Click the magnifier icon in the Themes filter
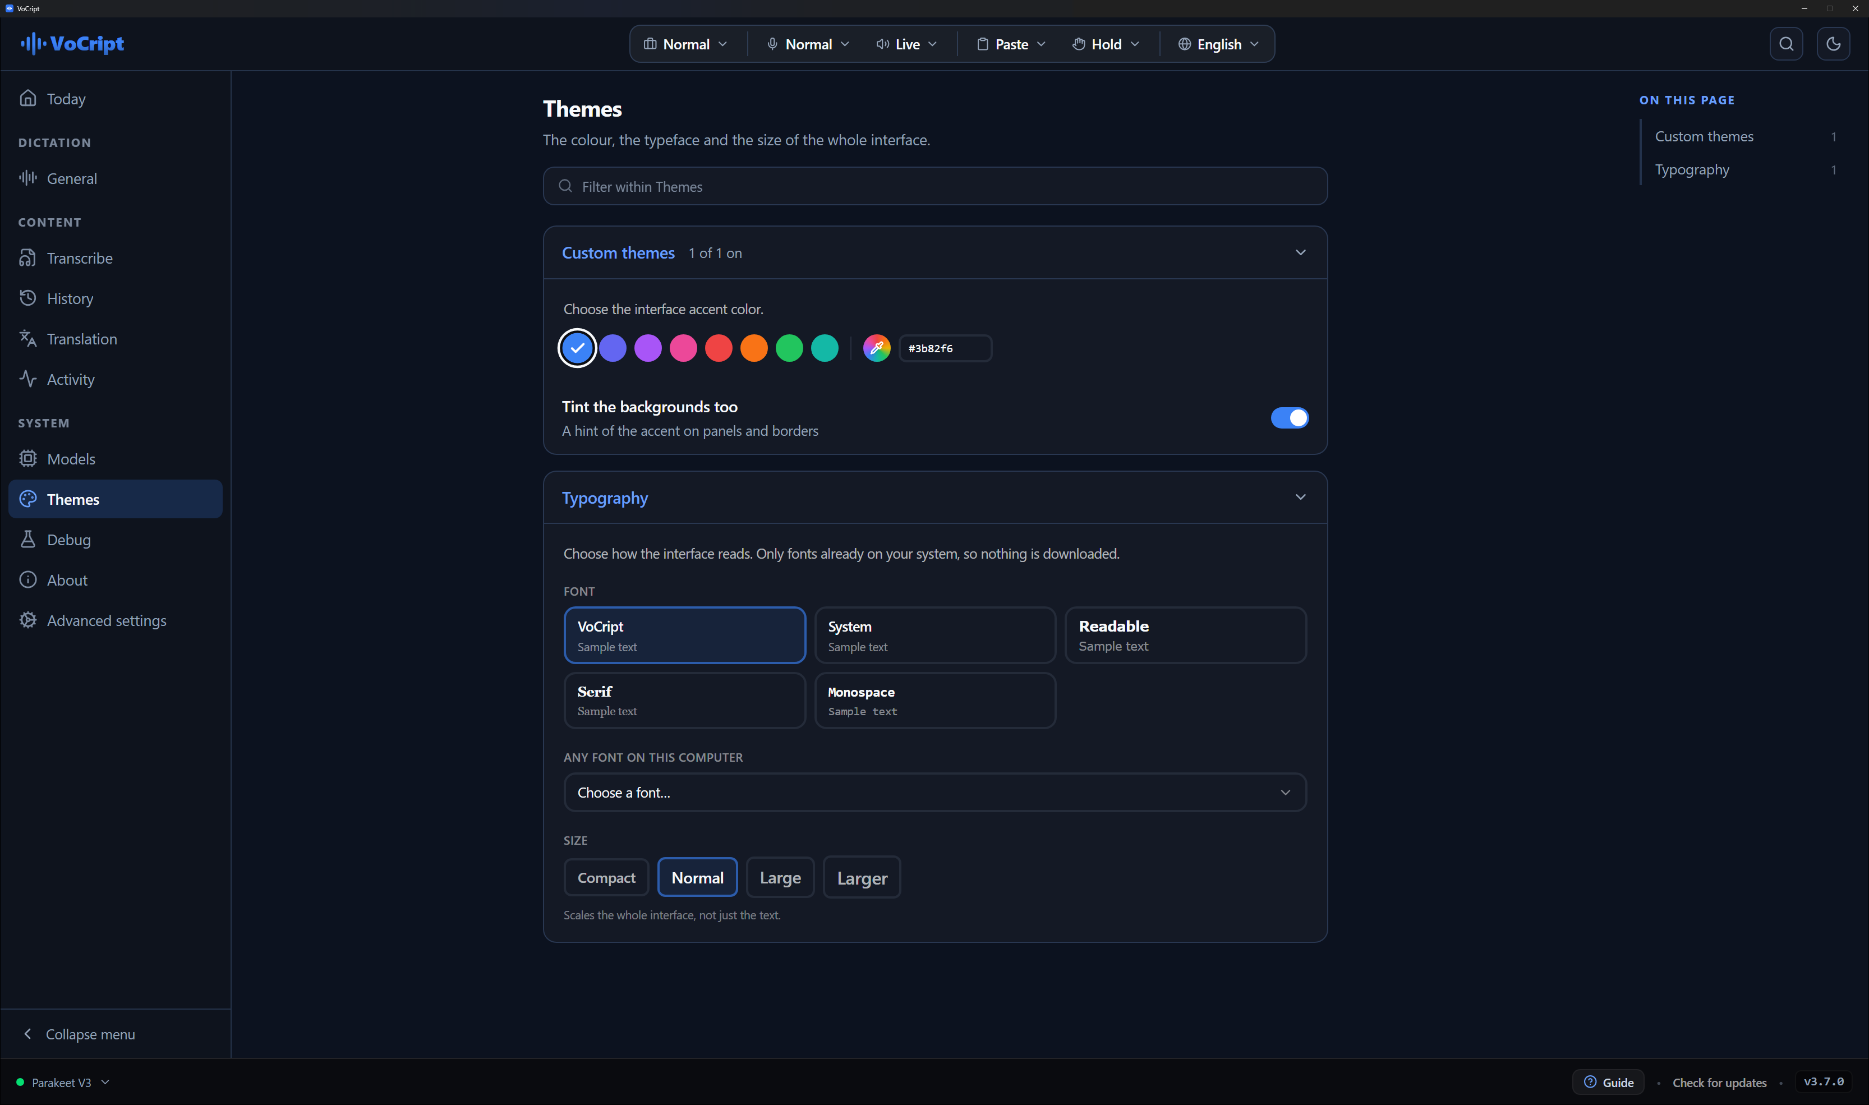This screenshot has height=1105, width=1869. 565,186
